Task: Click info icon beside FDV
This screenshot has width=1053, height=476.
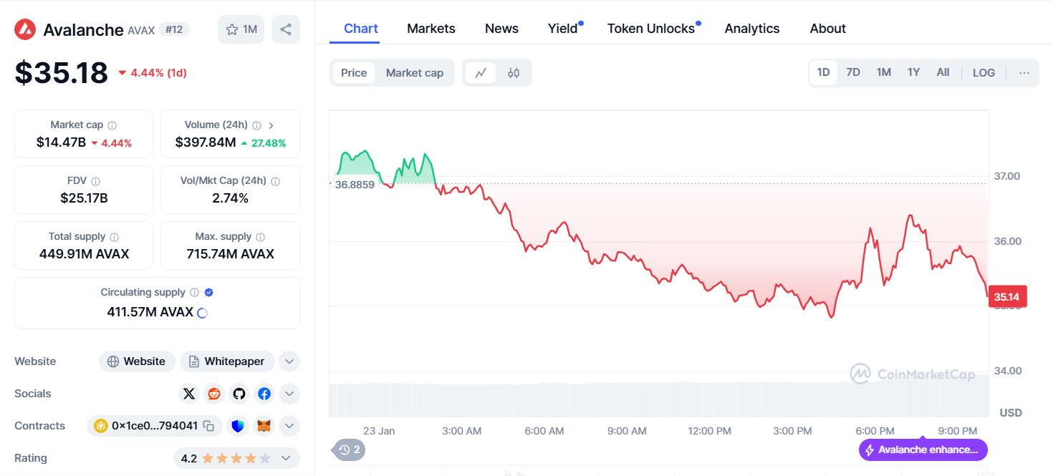Action: [95, 181]
